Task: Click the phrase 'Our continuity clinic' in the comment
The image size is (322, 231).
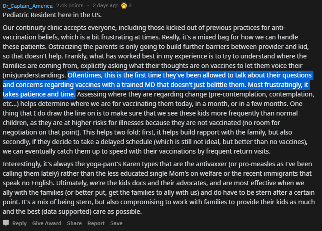Action: coord(34,28)
